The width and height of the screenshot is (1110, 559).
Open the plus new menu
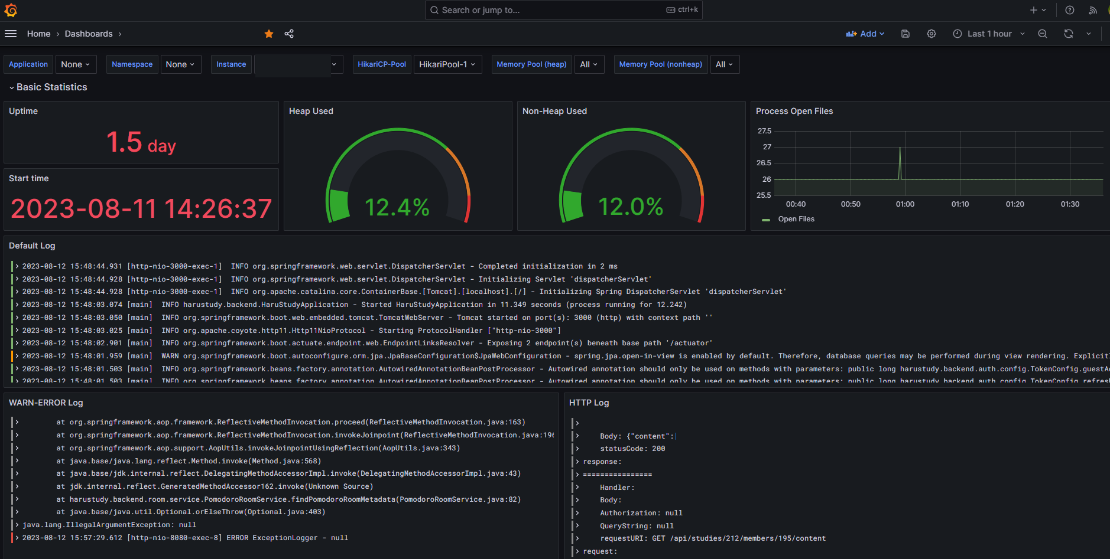coord(1038,10)
